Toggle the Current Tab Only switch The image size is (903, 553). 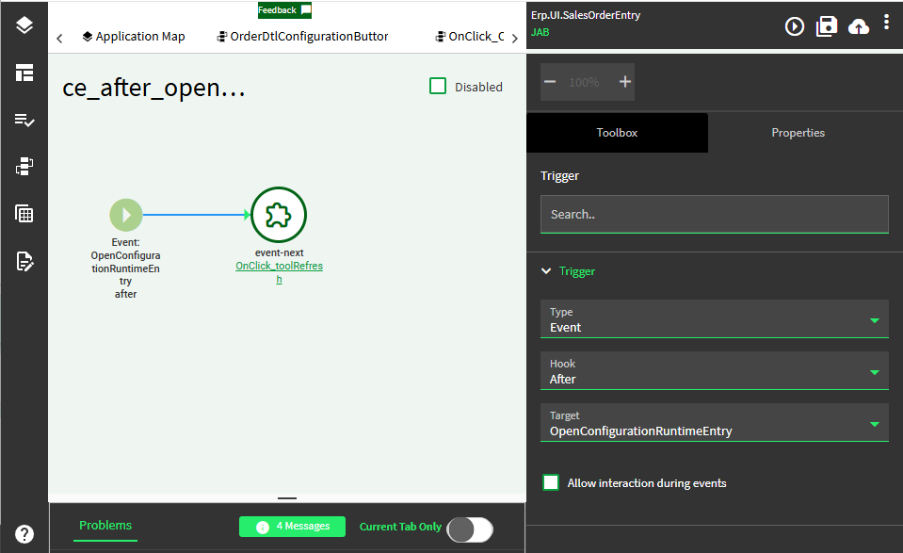470,529
